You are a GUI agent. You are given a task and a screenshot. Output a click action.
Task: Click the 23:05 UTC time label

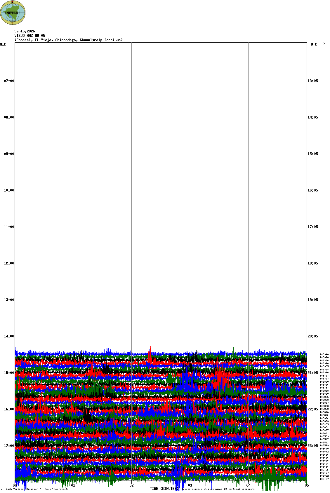(313, 446)
